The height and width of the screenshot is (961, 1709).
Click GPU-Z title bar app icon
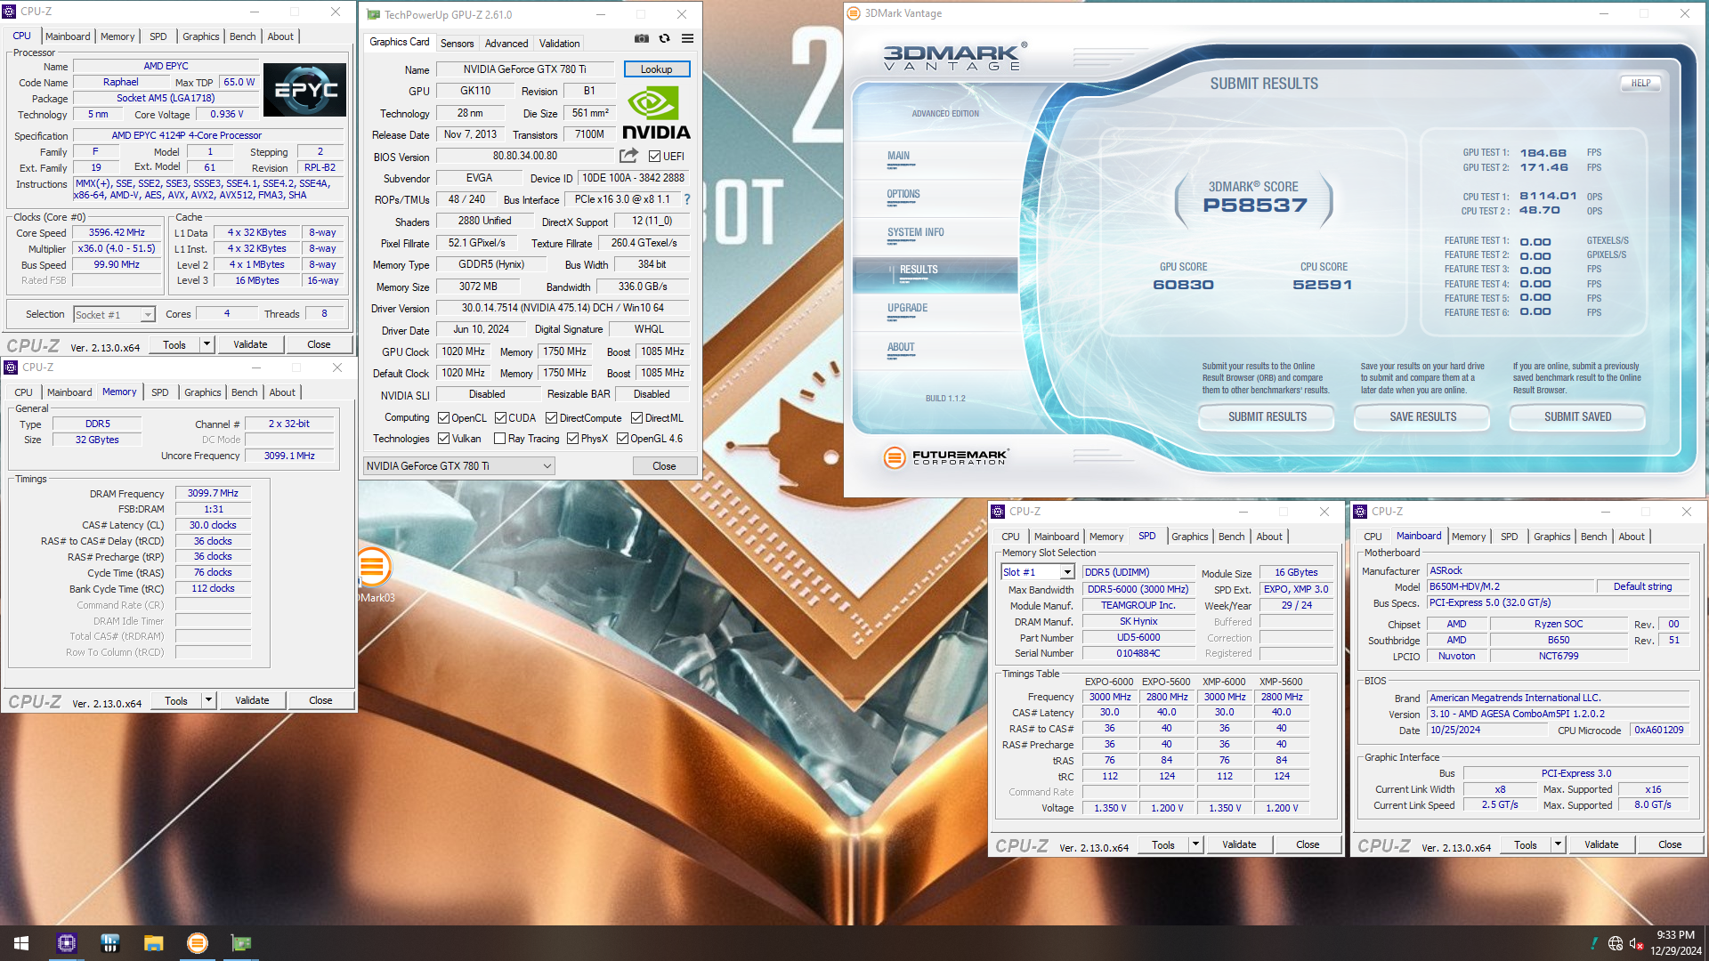[374, 14]
